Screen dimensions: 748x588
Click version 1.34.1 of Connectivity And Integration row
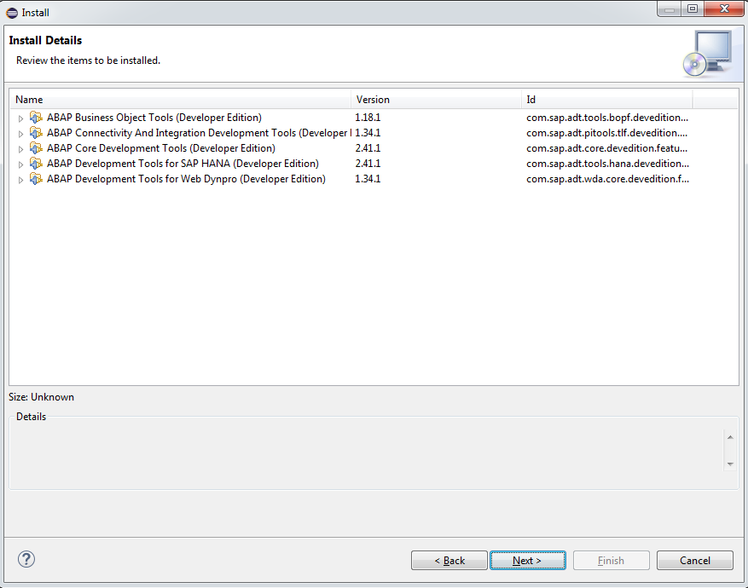pos(368,132)
